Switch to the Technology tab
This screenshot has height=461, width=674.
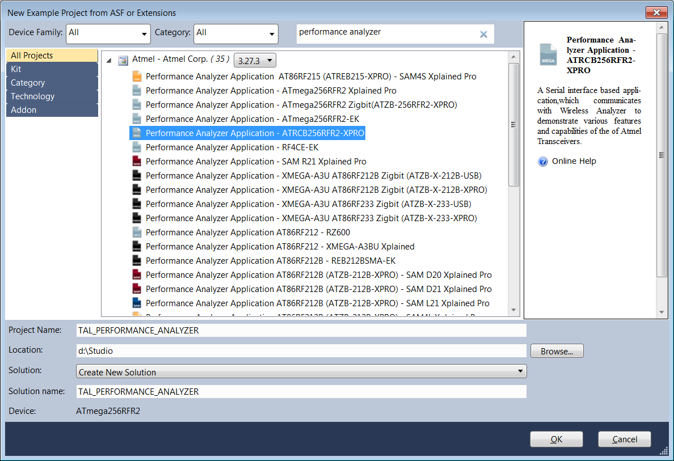coord(52,96)
